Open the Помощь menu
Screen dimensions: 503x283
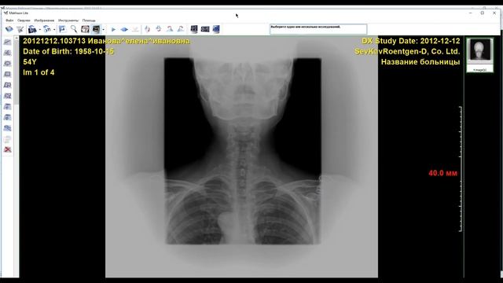[x=89, y=20]
